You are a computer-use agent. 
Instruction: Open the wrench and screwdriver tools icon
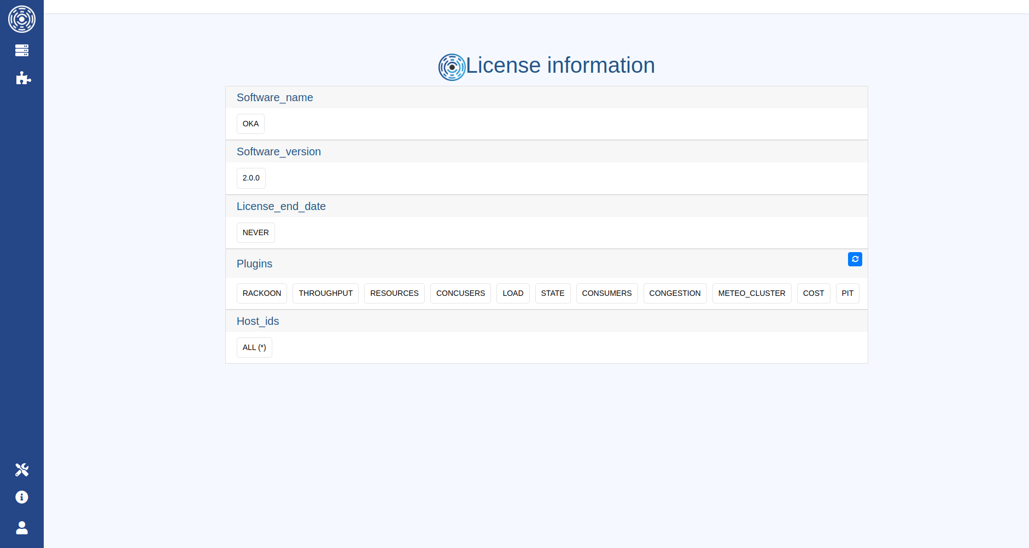22,470
